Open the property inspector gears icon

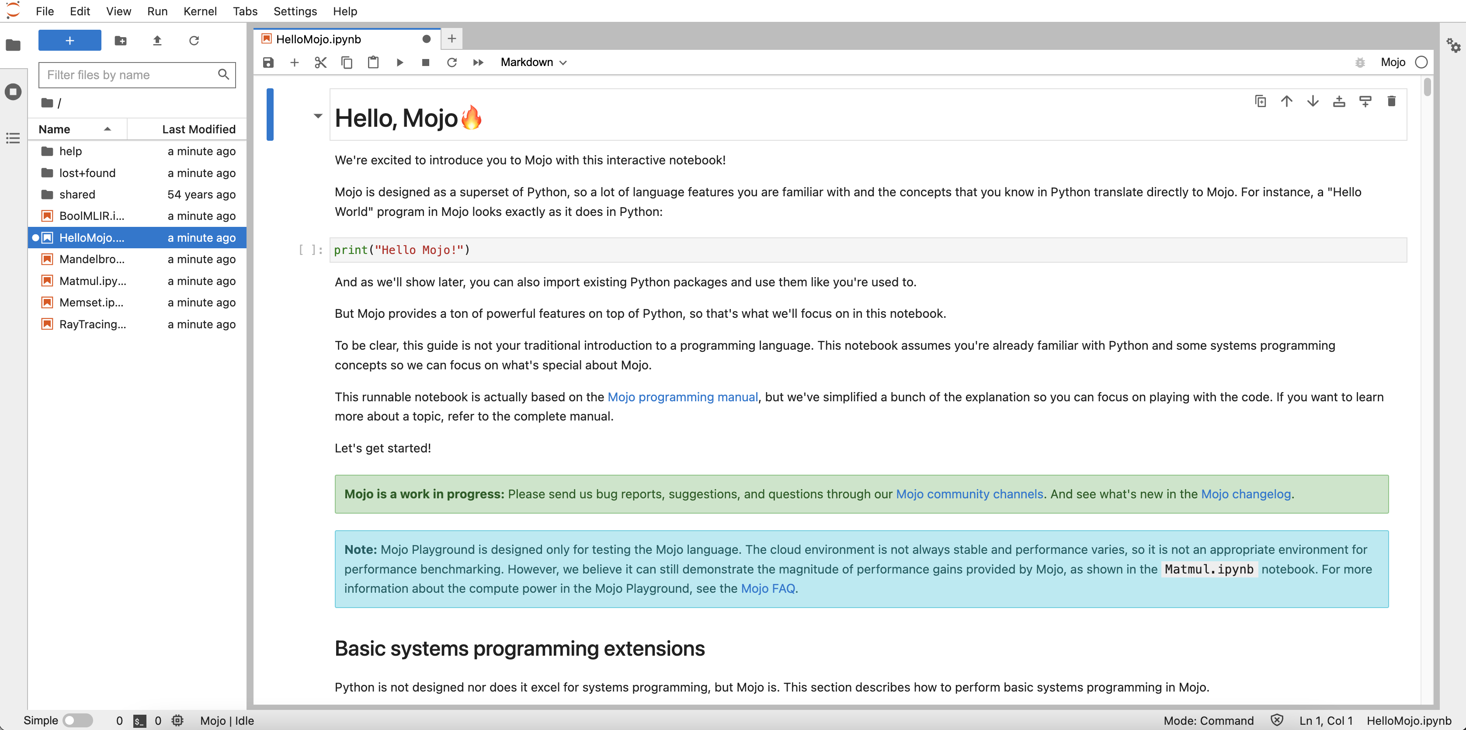point(1453,45)
